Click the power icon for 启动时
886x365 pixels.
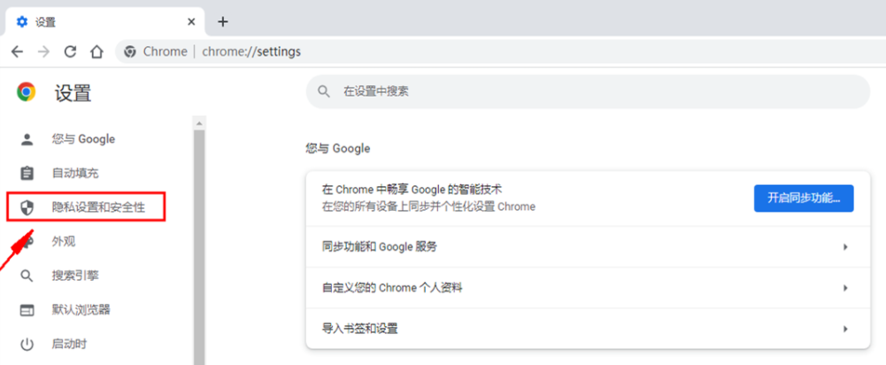coord(27,344)
